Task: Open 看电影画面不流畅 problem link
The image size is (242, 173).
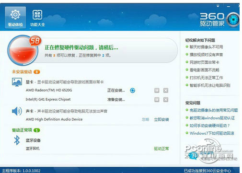Action: point(204,70)
